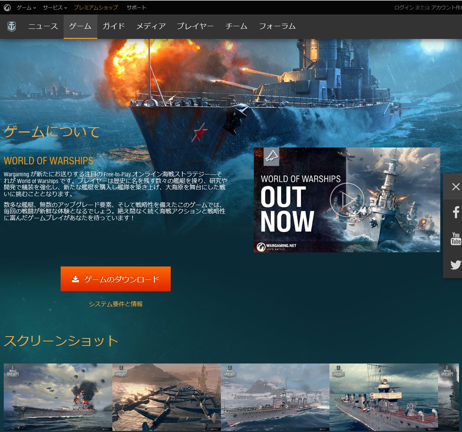Open the red-deck destroyer screenshot
462x432 pixels.
[384, 397]
